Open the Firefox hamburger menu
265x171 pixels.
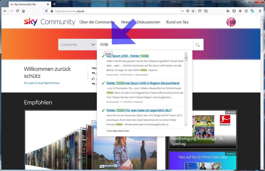[x=260, y=11]
